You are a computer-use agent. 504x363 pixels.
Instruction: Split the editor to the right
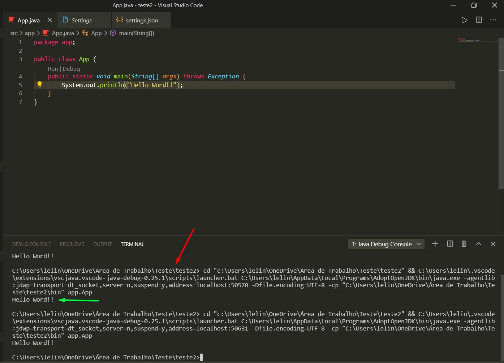click(x=479, y=20)
